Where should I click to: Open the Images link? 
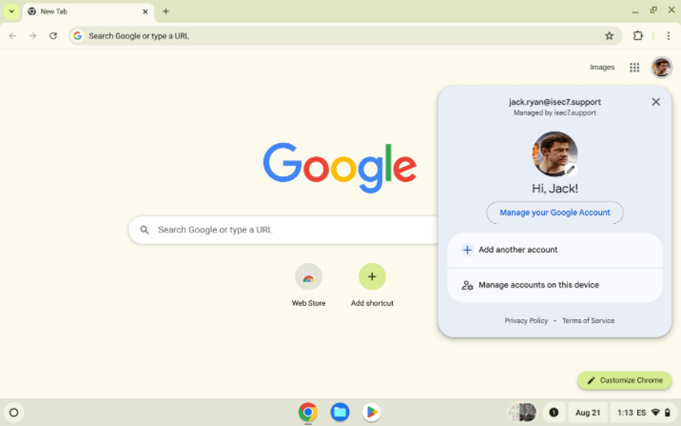coord(602,68)
